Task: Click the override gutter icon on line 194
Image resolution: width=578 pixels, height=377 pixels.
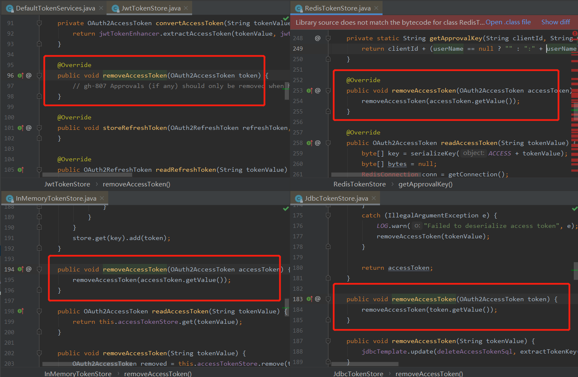Action: (x=20, y=270)
